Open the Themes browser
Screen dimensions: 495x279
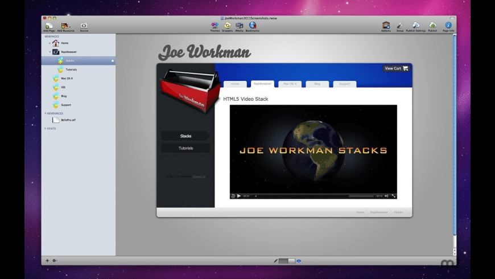[x=214, y=27]
